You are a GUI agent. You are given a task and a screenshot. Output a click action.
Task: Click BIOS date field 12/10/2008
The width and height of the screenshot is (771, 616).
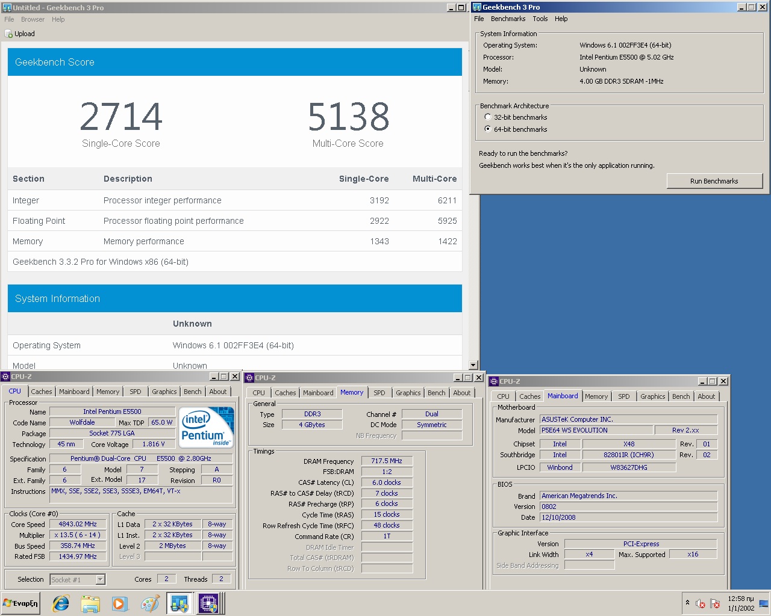(x=628, y=517)
